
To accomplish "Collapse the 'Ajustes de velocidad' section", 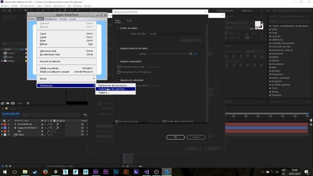I will click(117, 80).
